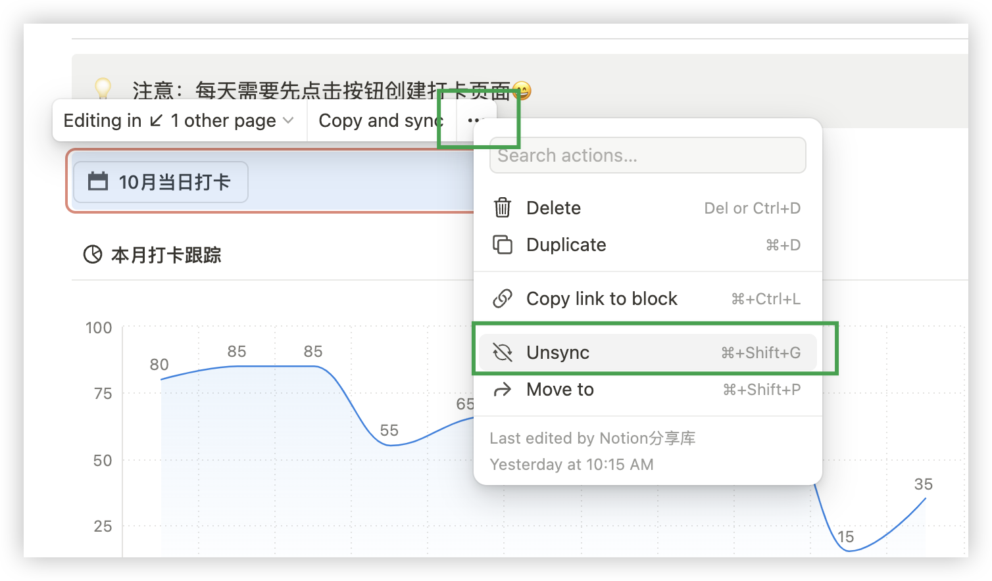992x581 pixels.
Task: Choose 'Copy link to block' menu entry
Action: click(x=601, y=298)
